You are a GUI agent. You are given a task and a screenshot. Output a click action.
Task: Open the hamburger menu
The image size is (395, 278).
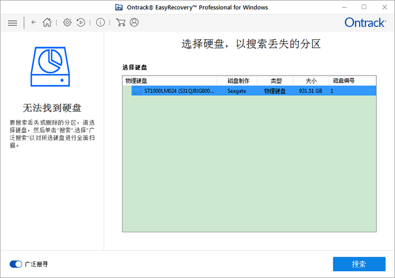[x=12, y=23]
